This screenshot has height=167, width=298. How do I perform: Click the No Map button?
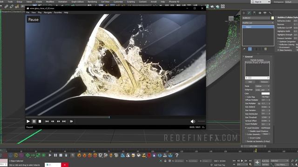pos(265,97)
